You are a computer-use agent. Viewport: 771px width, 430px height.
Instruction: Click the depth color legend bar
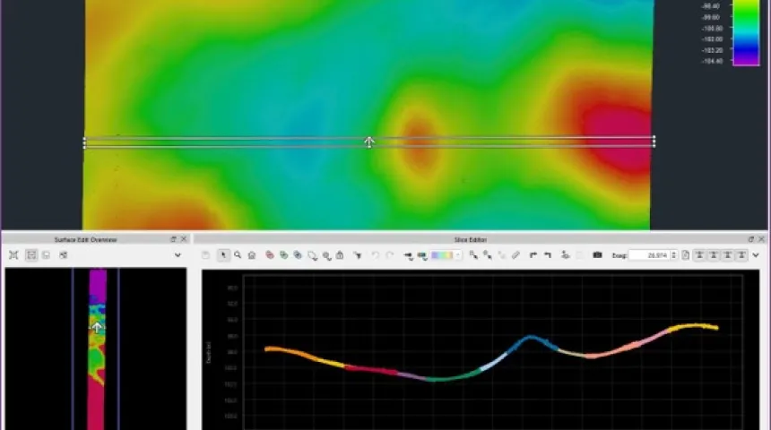[746, 32]
